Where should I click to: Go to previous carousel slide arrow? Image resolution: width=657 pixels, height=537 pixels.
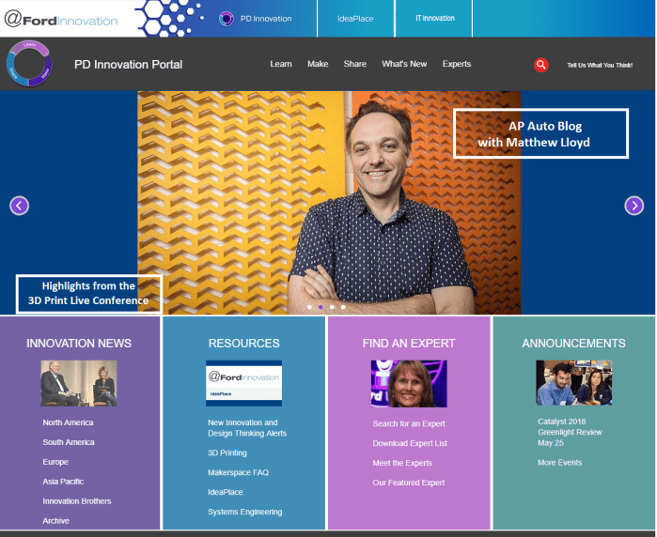click(x=20, y=206)
